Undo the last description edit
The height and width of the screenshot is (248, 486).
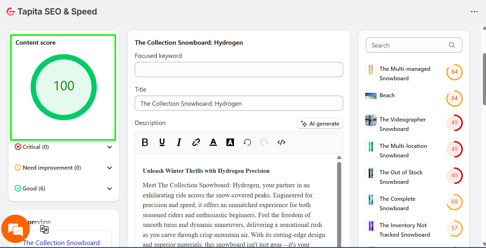247,142
